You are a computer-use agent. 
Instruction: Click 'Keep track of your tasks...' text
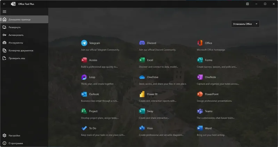[x=103, y=135]
